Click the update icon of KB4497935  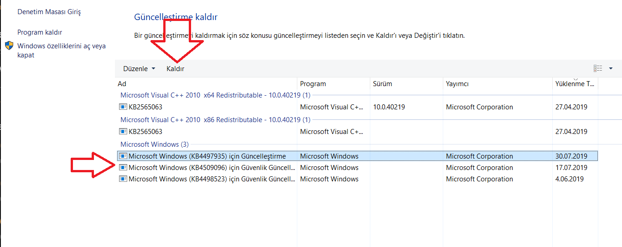point(123,156)
